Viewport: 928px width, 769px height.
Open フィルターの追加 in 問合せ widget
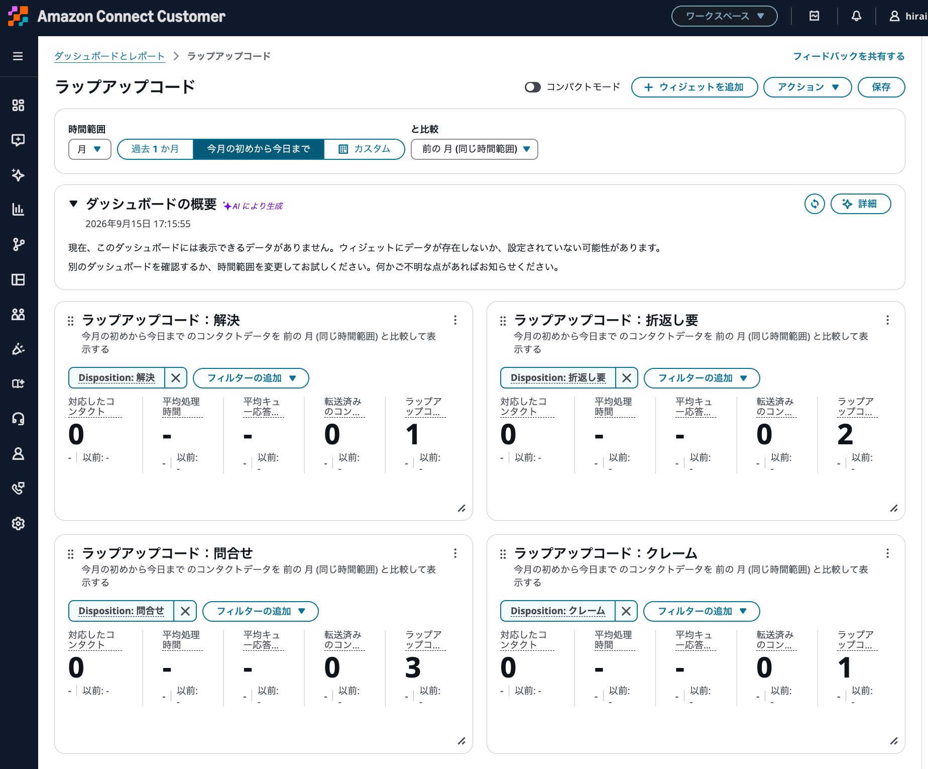(261, 611)
